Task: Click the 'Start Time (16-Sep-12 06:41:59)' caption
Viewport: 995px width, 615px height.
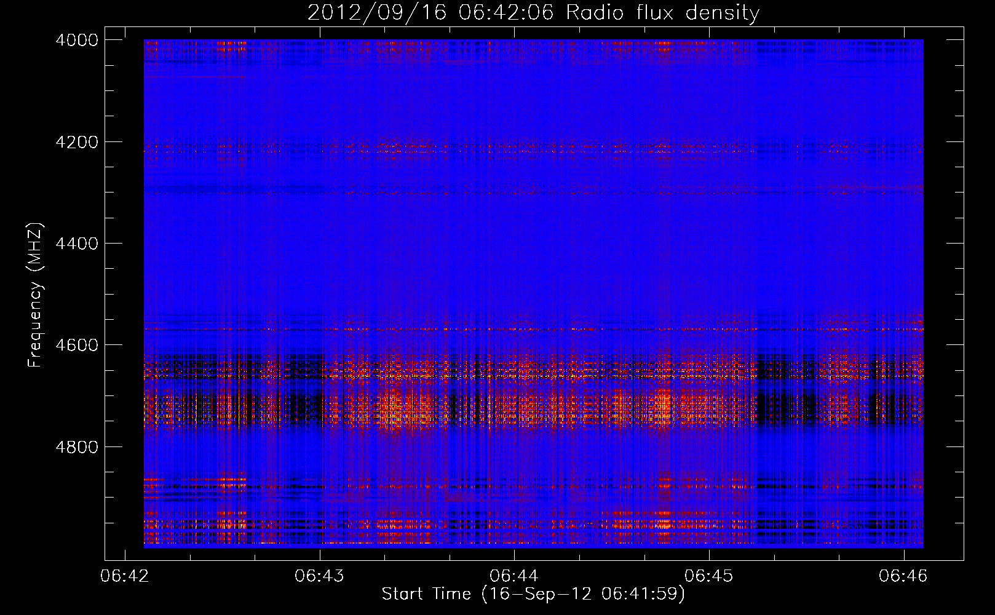Action: (533, 594)
